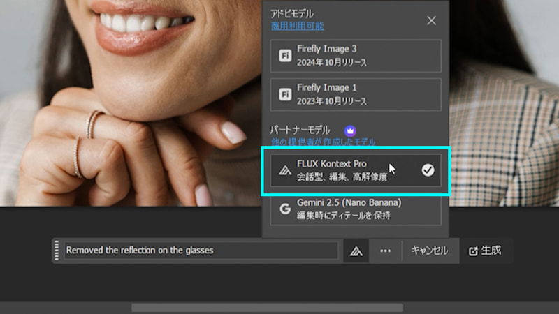Select the Firefly Image 1 model
Screen dimensions: 559x314
356,95
